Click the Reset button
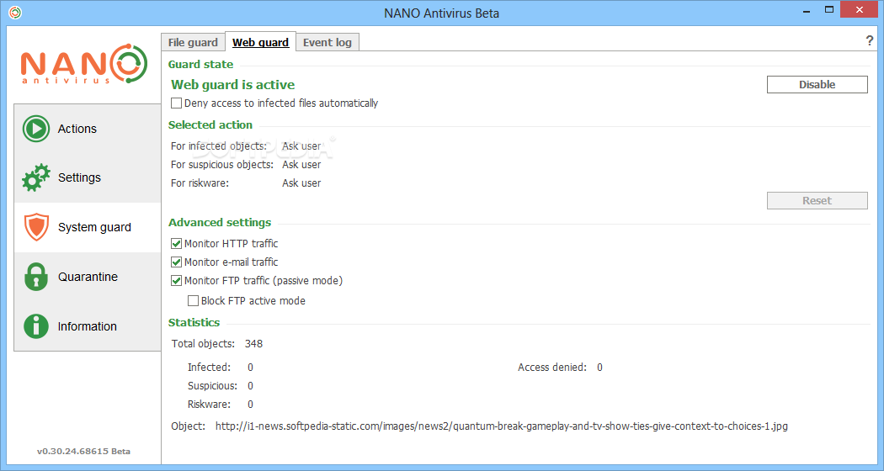The height and width of the screenshot is (471, 884). point(817,200)
